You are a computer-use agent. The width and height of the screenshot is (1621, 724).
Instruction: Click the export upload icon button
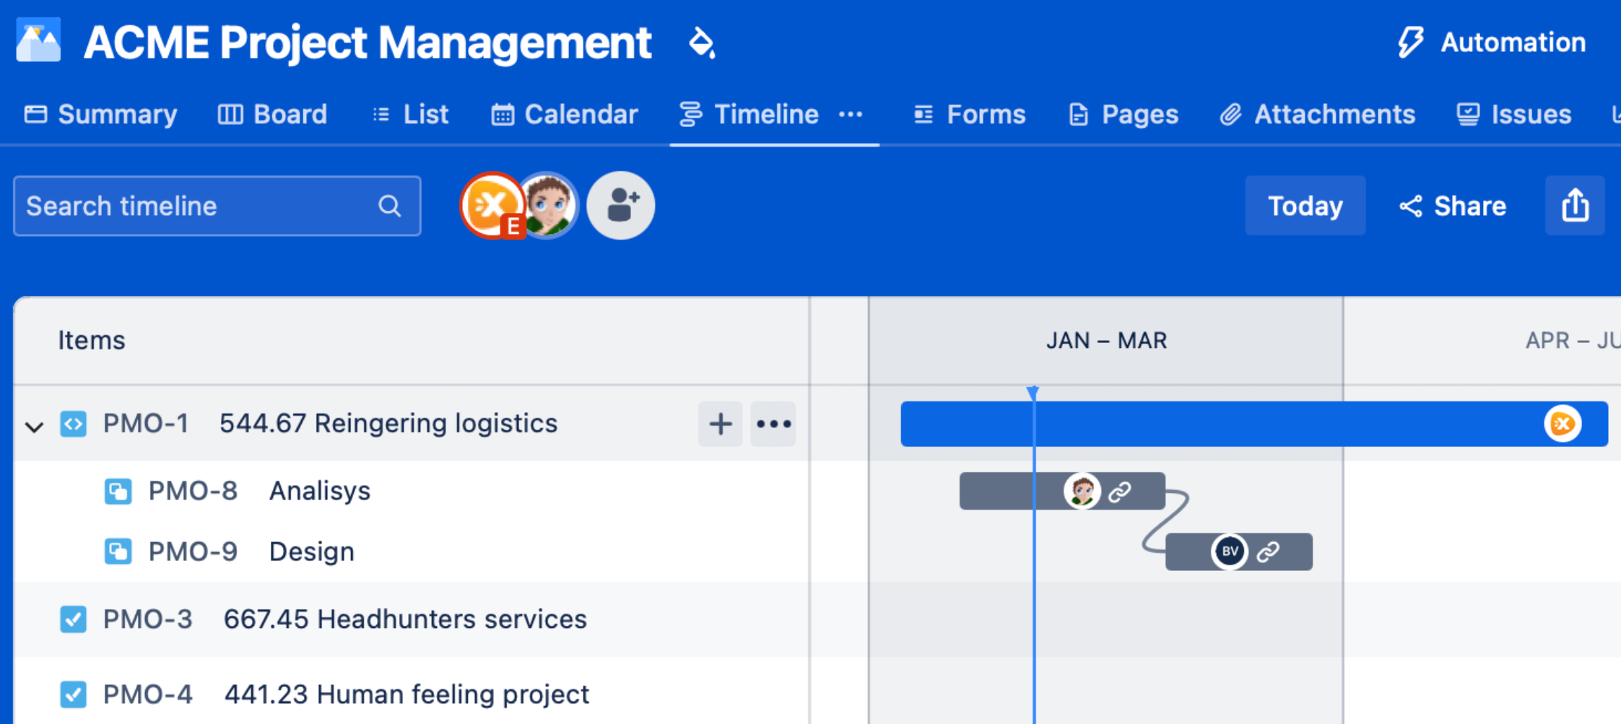tap(1575, 206)
